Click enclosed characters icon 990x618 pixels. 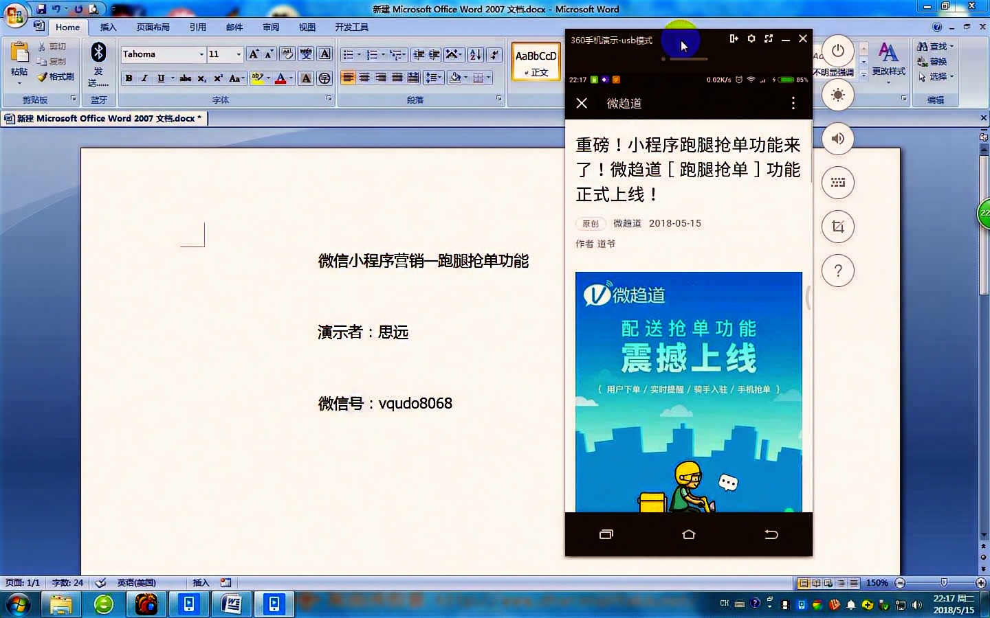[x=324, y=78]
